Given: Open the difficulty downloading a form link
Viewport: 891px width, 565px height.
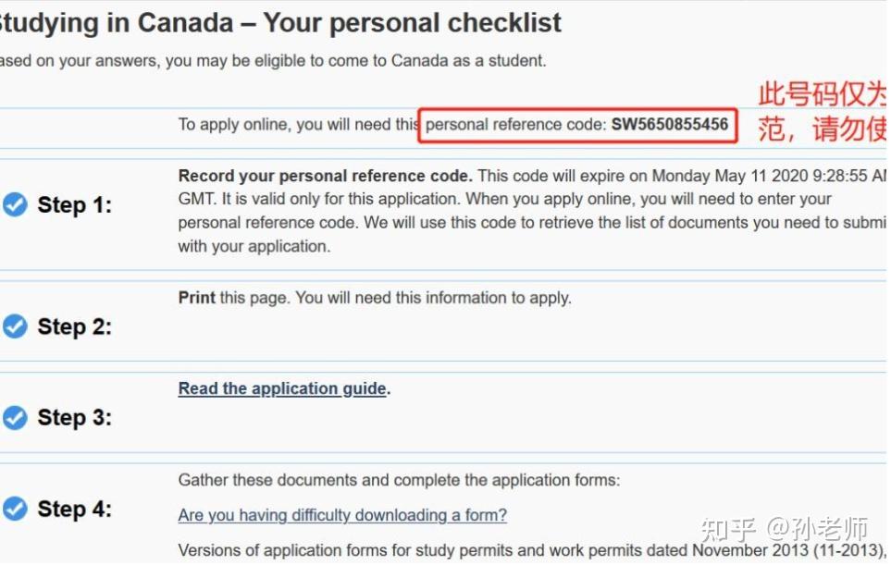Looking at the screenshot, I should pos(342,515).
